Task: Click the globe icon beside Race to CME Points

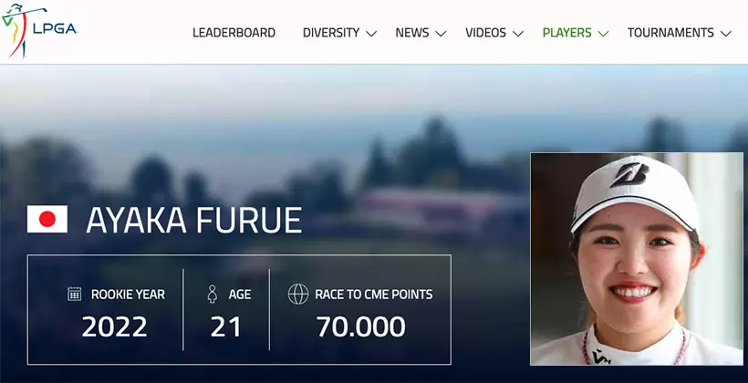Action: point(297,295)
